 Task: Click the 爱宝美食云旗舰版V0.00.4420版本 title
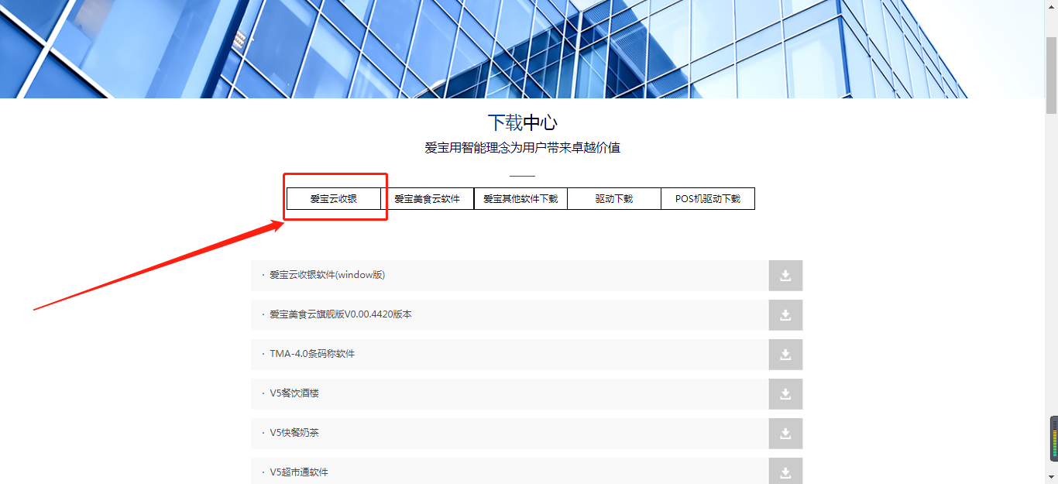[x=341, y=314]
